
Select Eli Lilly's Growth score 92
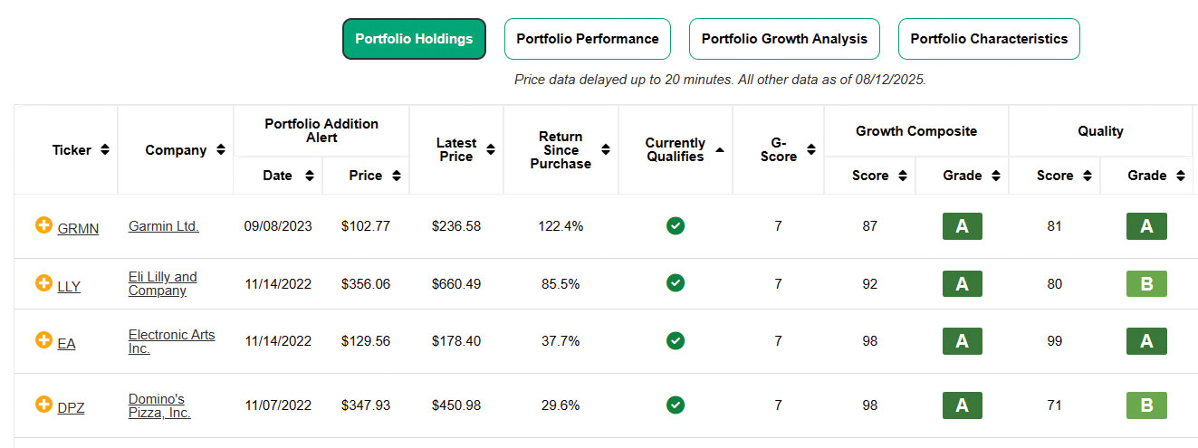[870, 284]
